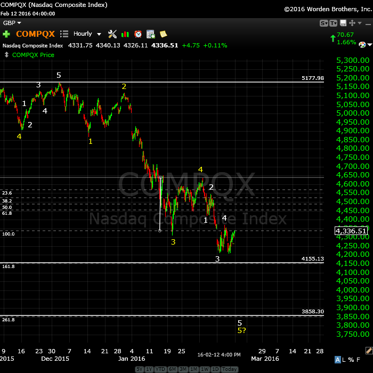Toggle the L logarithmic scale option

[344, 360]
